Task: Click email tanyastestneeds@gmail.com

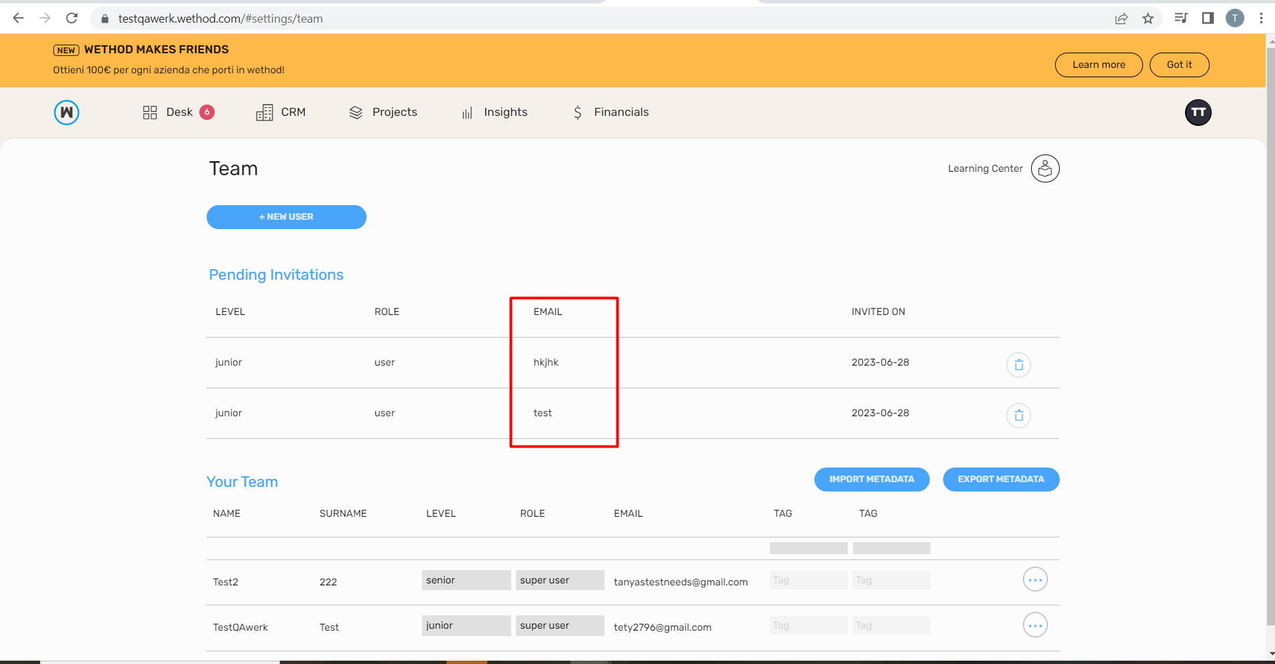Action: [x=680, y=582]
